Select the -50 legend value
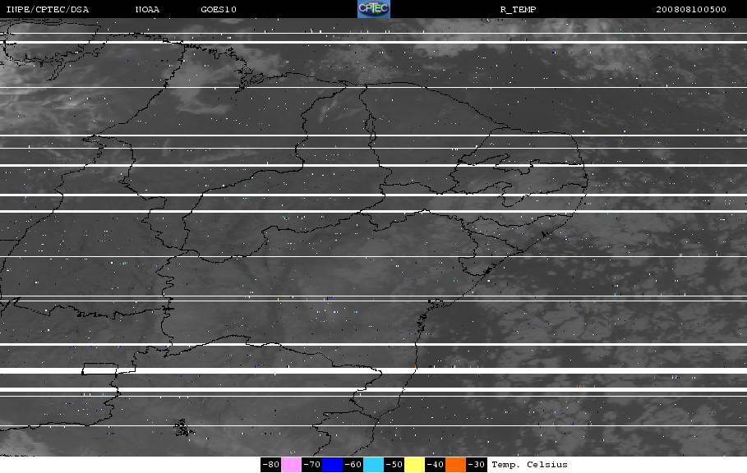The height and width of the screenshot is (473, 747). coord(394,465)
